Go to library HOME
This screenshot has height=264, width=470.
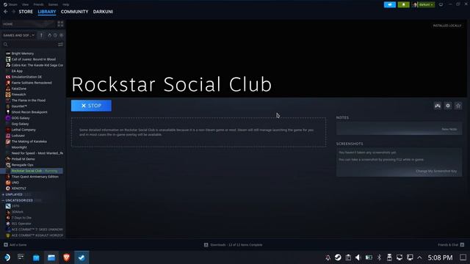click(x=29, y=24)
